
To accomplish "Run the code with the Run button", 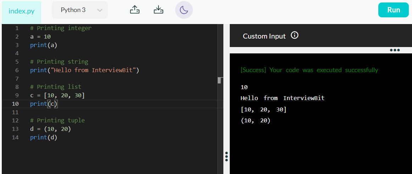I will coord(393,10).
